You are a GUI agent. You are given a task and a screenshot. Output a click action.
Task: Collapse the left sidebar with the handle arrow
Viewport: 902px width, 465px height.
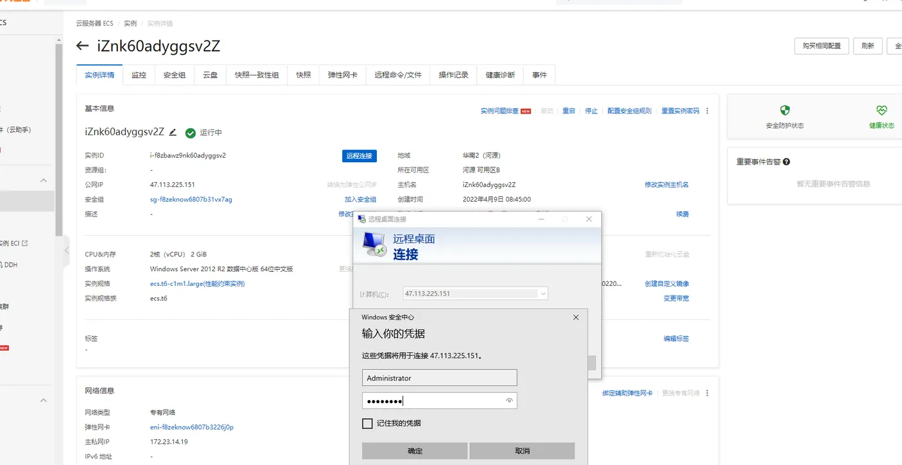(x=66, y=250)
